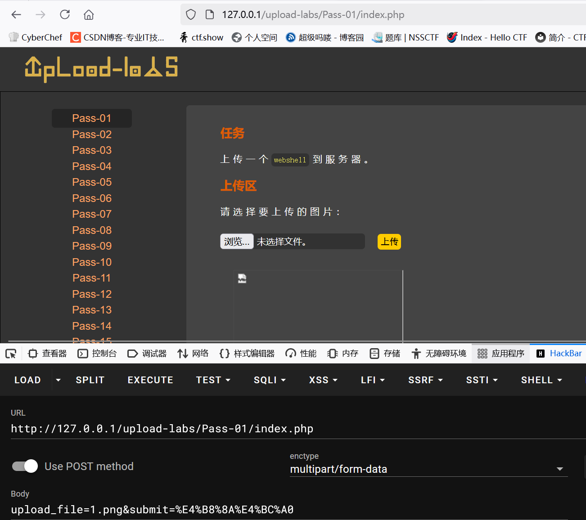Click the upload-labs logo
586x520 pixels.
(x=101, y=69)
